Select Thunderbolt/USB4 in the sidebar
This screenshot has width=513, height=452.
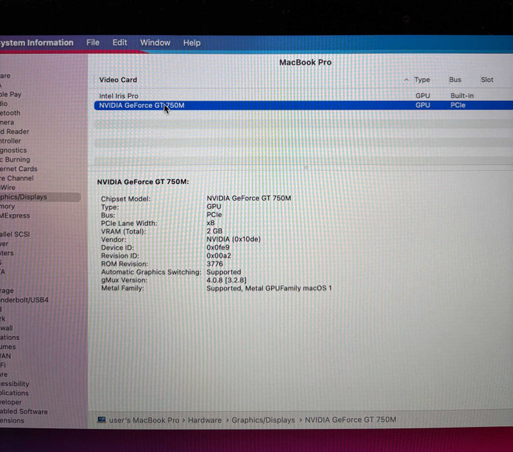pos(24,300)
